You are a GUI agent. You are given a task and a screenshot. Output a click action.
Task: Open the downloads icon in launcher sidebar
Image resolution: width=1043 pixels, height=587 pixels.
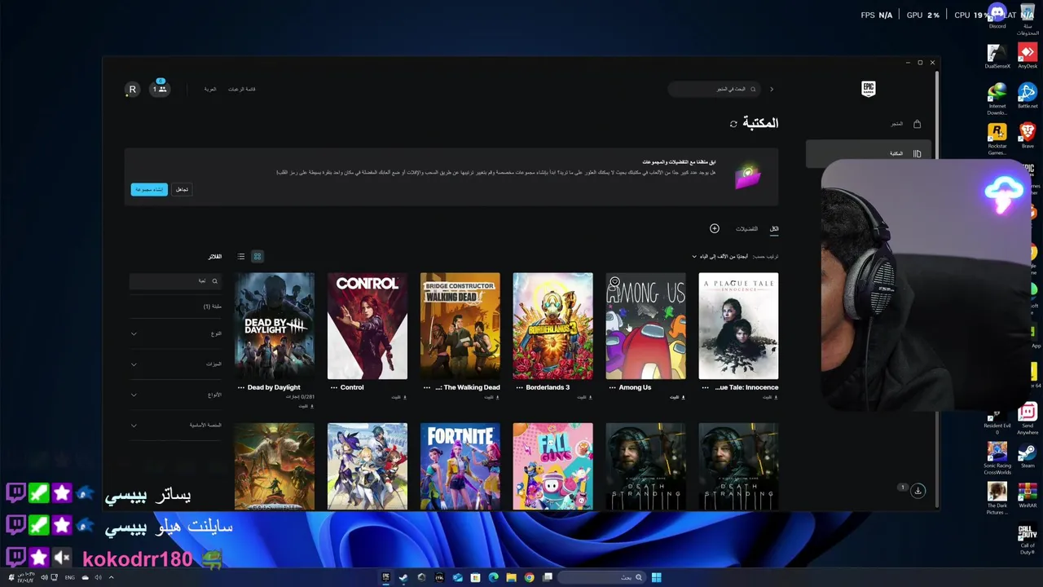coord(918,490)
